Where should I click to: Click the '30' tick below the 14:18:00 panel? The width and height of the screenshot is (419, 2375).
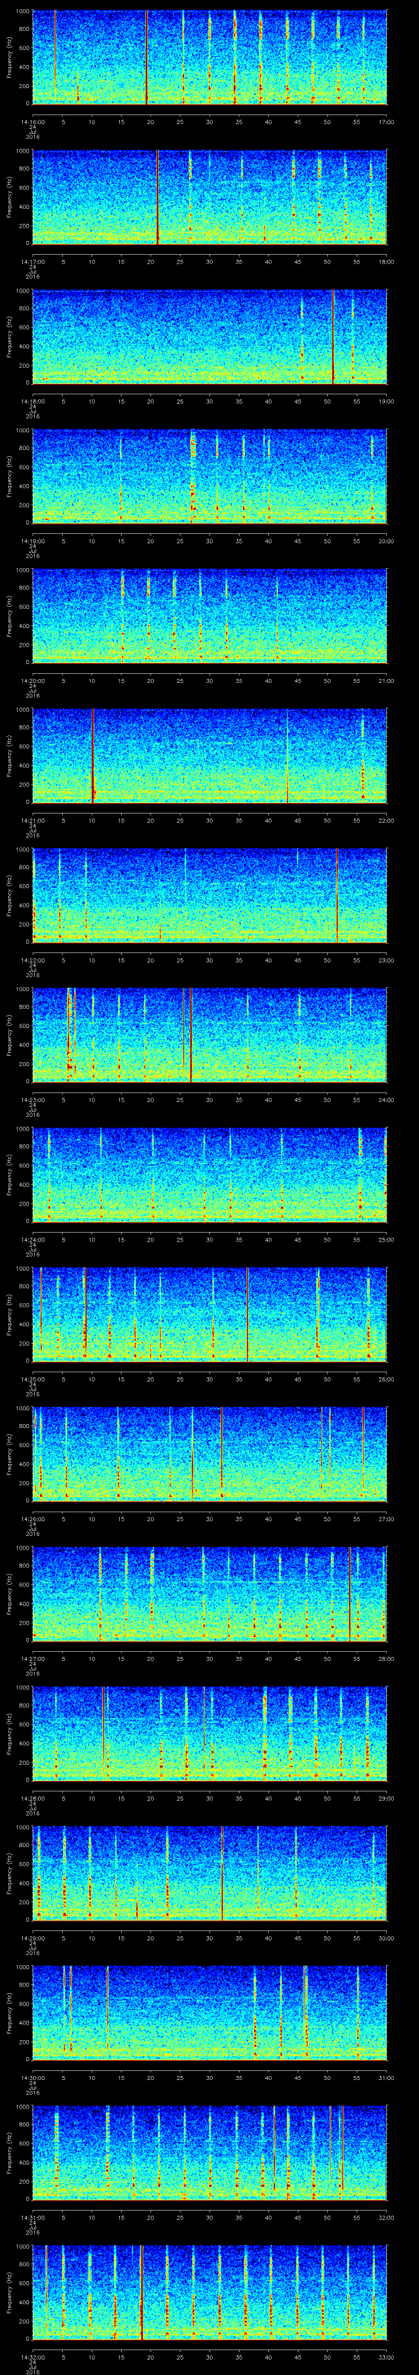[209, 401]
